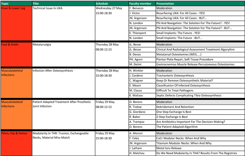Click the Technical Issue In UKA title
Image resolution: width=245 pixels, height=156 pixels.
pos(48,8)
